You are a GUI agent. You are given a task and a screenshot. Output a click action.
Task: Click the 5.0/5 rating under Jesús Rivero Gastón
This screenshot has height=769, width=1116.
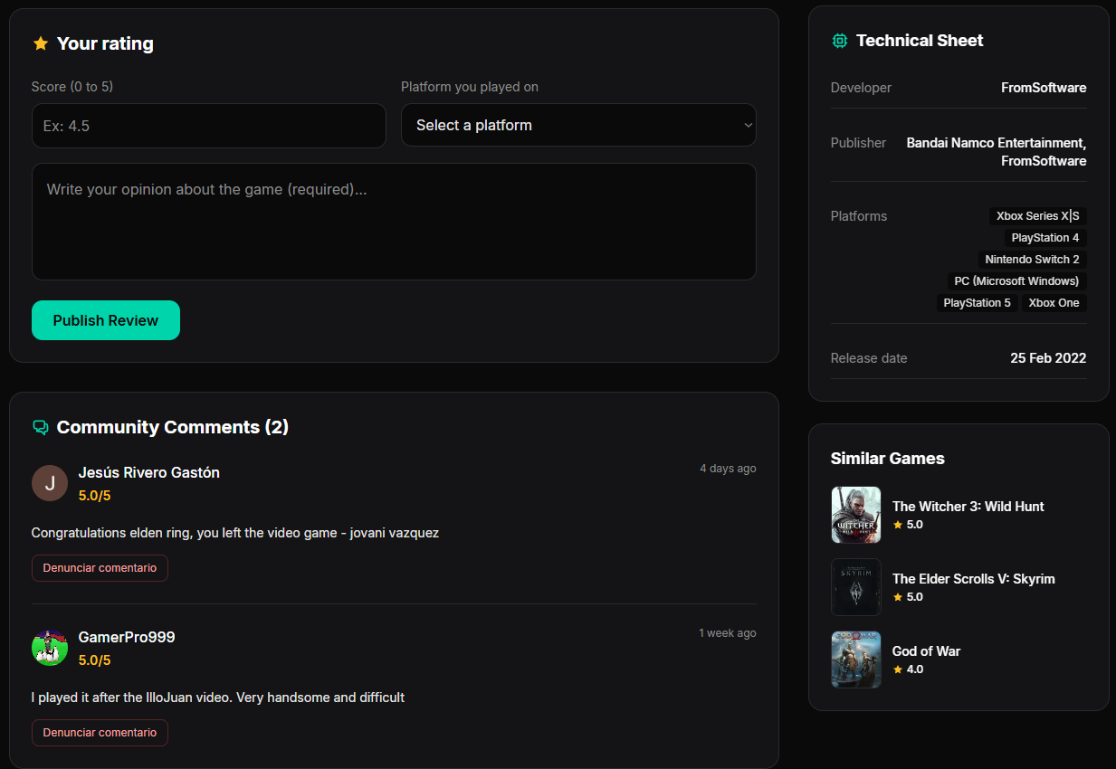pyautogui.click(x=95, y=496)
